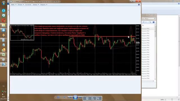Open the Запись menu in Photo Viewer
This screenshot has height=101, width=180.
click(x=35, y=5)
